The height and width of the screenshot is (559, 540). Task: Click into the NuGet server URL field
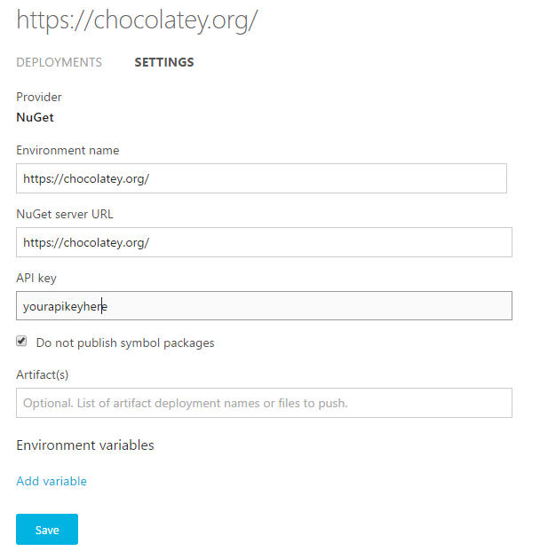[x=264, y=242]
